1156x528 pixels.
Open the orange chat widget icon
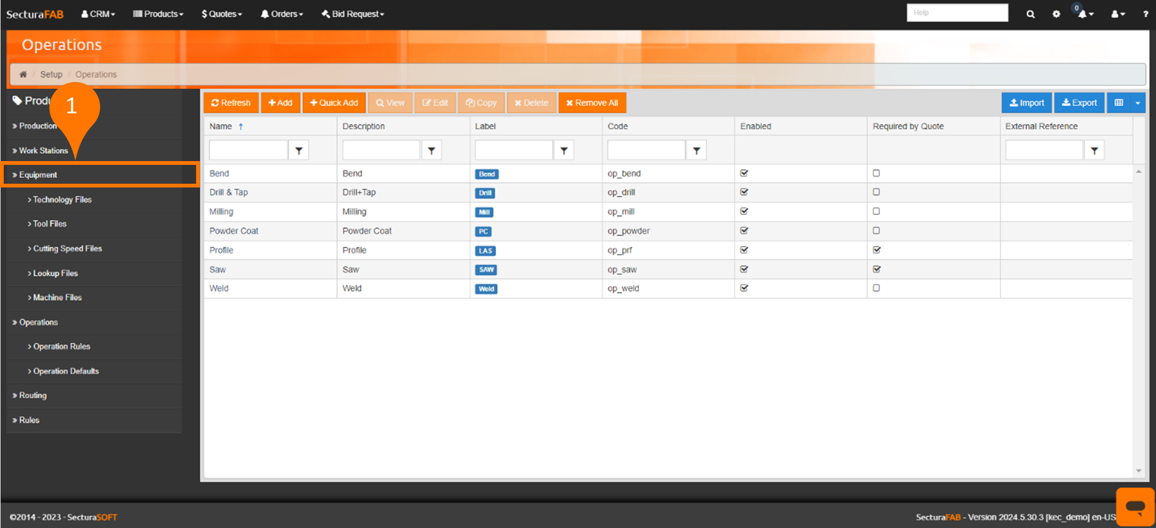point(1135,506)
